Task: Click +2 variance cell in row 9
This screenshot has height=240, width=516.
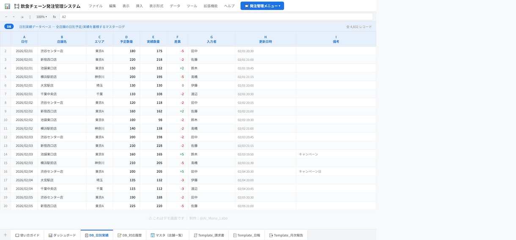Action: click(x=177, y=111)
